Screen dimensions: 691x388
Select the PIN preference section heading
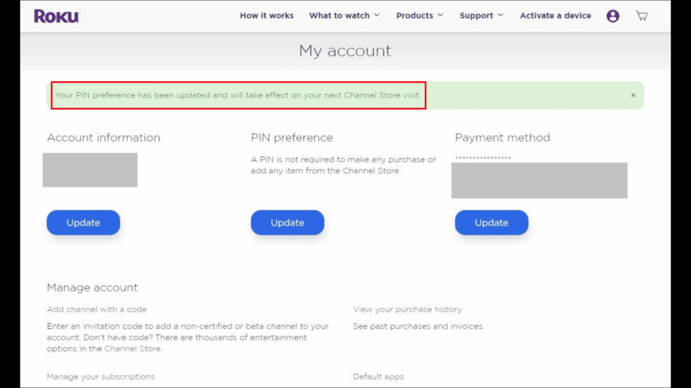291,137
